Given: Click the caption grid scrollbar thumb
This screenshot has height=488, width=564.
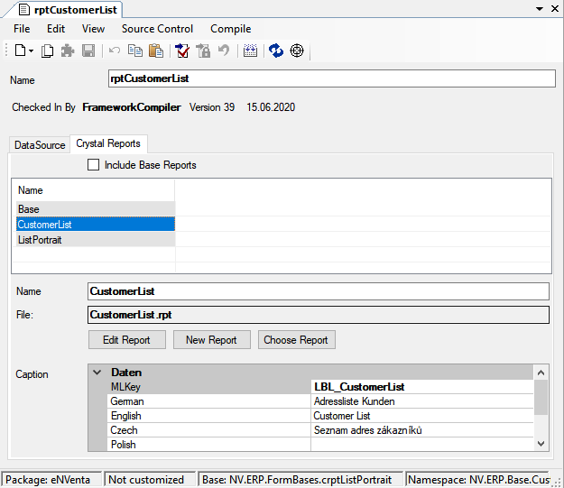Looking at the screenshot, I should click(541, 398).
